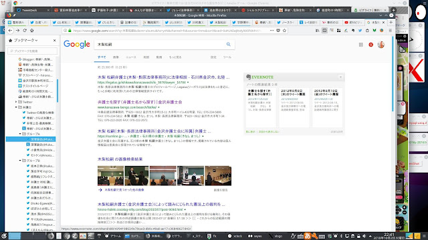The height and width of the screenshot is (240, 428).
Task: Open the Firefox home page
Action: (x=31, y=31)
